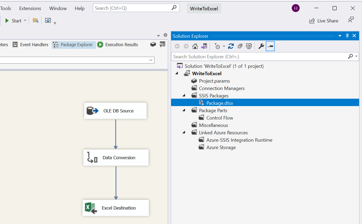
Task: Click the Parameters cube icon in designer
Action: click(153, 44)
